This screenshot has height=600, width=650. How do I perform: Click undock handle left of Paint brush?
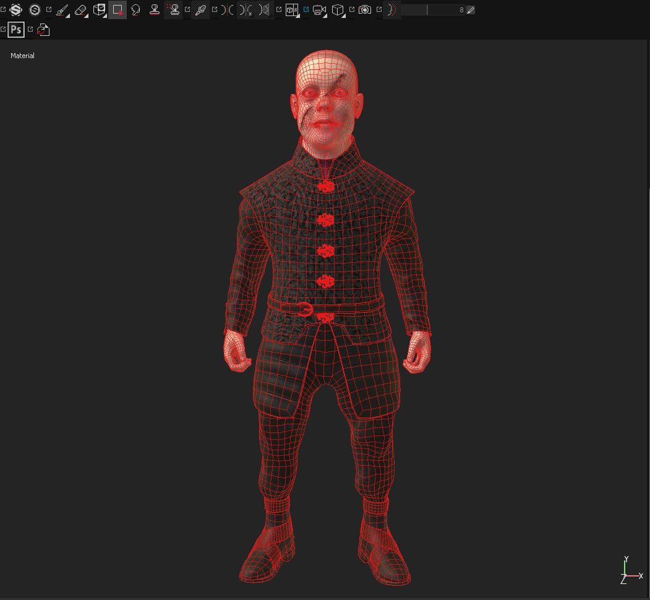(49, 9)
